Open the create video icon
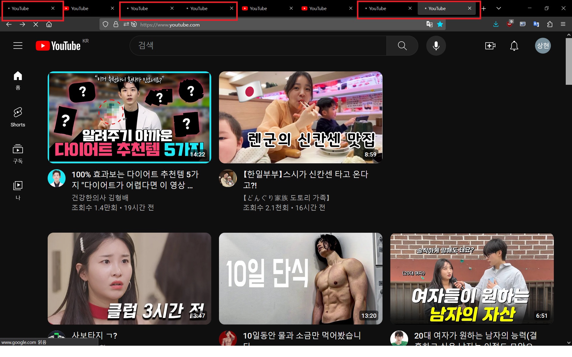572x357 pixels. click(x=490, y=46)
